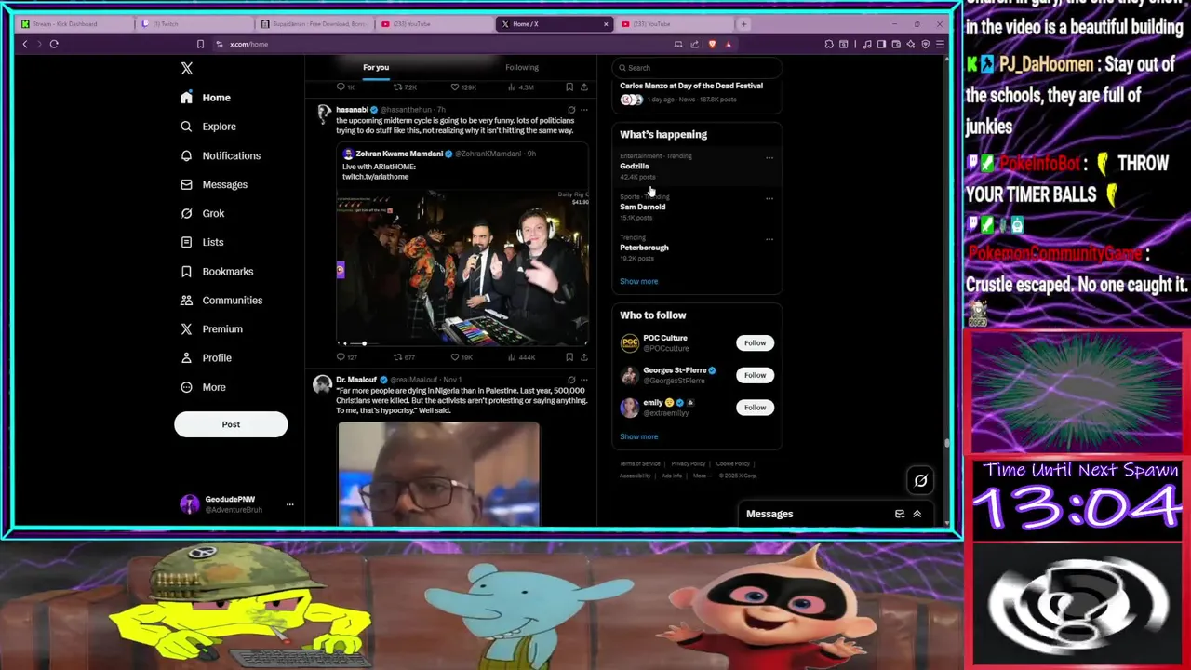Click the X search field
The height and width of the screenshot is (670, 1191).
pyautogui.click(x=697, y=67)
